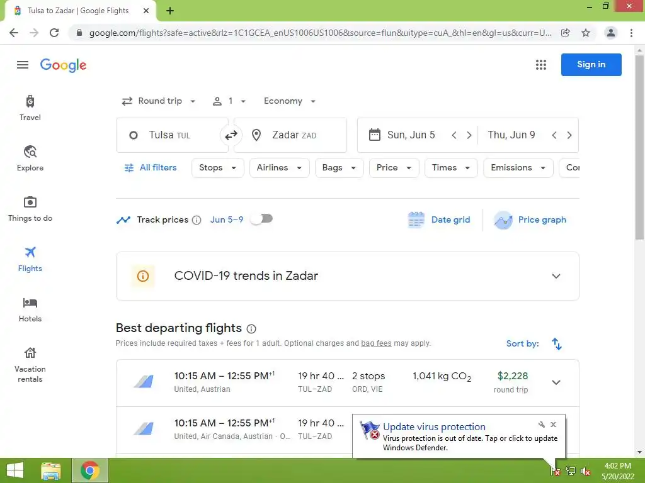The image size is (645, 483).
Task: Click the Jun 5–9 tracked dates text
Action: (227, 220)
